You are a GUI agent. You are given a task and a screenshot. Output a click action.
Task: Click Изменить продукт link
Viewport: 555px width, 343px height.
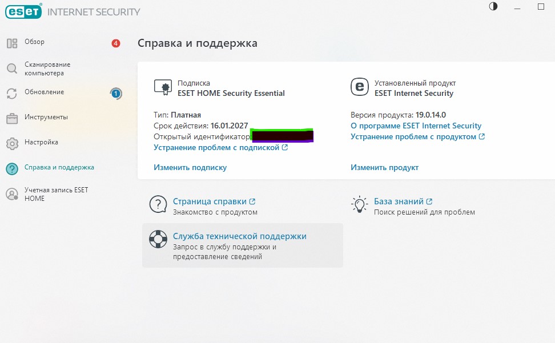point(384,168)
